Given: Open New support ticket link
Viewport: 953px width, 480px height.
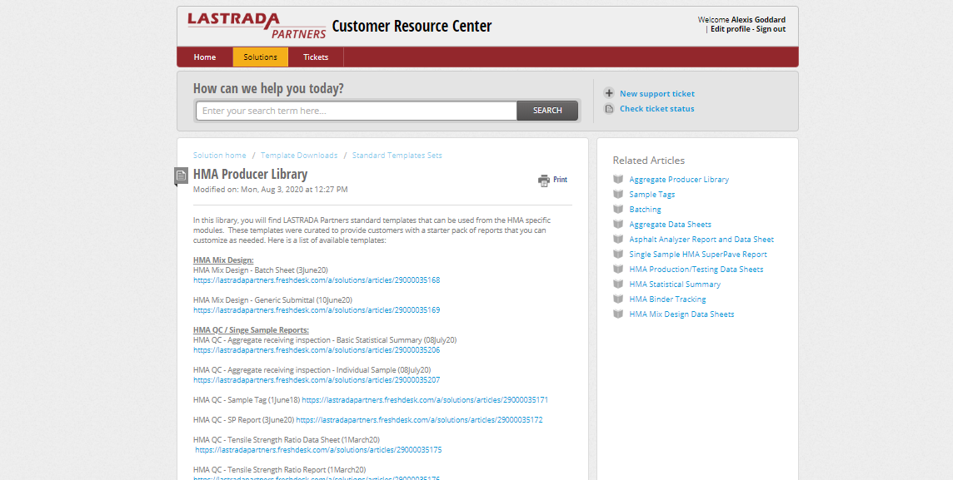Looking at the screenshot, I should (657, 94).
